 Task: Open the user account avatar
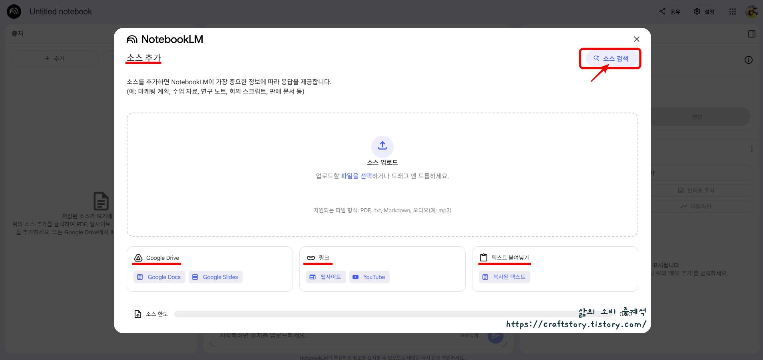(751, 12)
